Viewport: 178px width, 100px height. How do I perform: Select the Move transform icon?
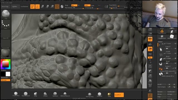coord(42,6)
